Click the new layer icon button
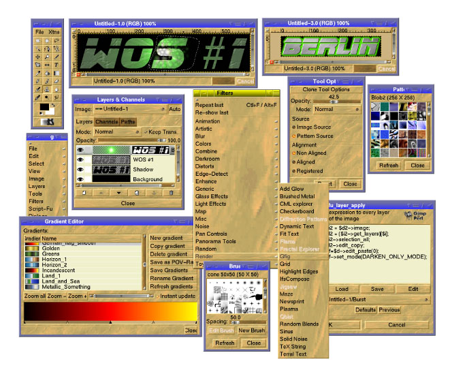450x387 pixels. point(84,193)
